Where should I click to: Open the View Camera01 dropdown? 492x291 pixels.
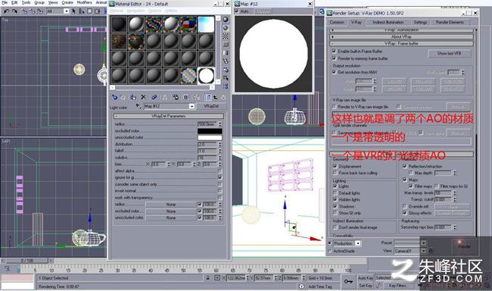[423, 251]
